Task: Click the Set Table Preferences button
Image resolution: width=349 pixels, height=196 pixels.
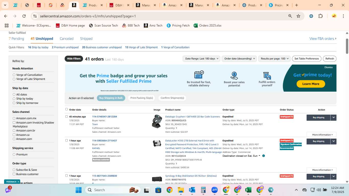Action: point(307,59)
